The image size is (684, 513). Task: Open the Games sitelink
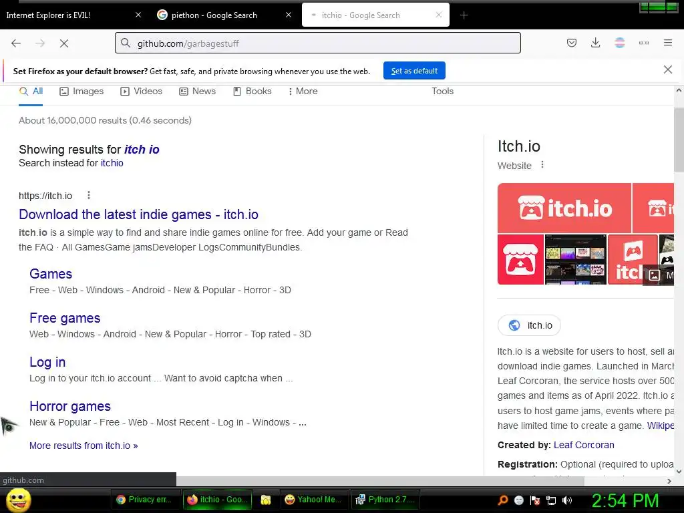[x=51, y=273]
